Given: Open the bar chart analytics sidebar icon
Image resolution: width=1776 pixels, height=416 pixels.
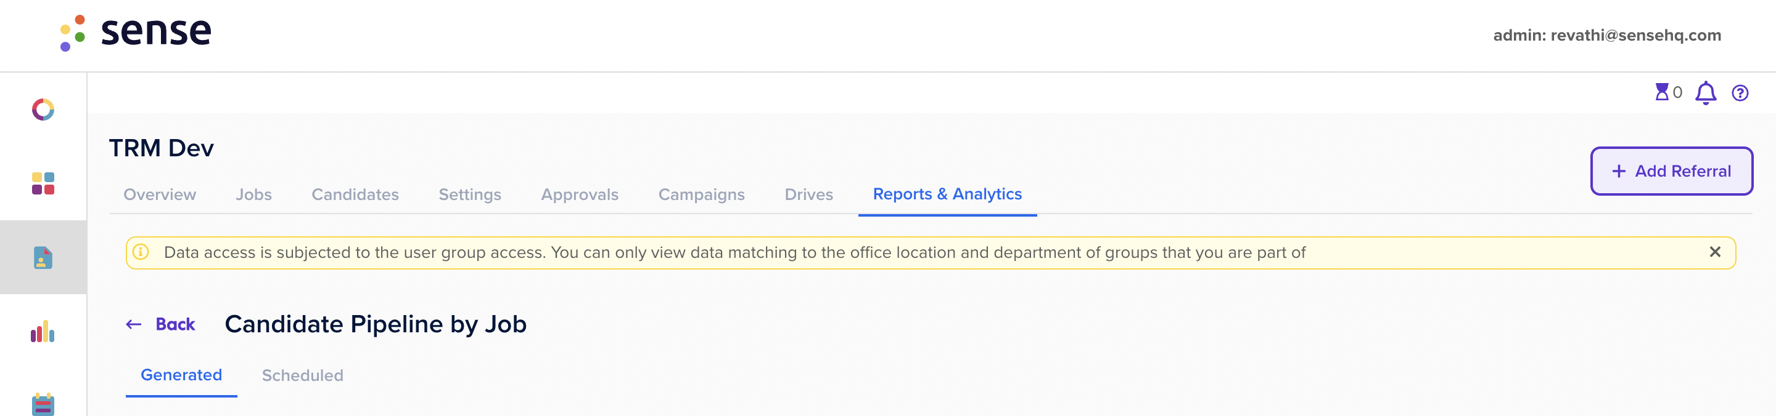Looking at the screenshot, I should click(x=43, y=332).
